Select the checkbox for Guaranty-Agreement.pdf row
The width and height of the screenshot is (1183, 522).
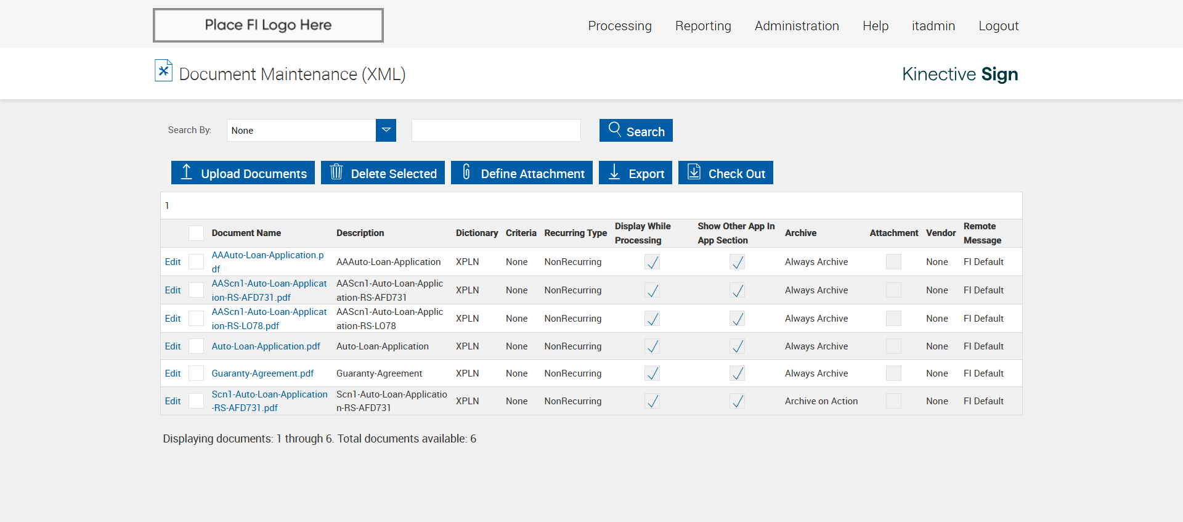[x=196, y=373]
